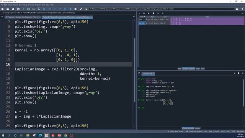Open PYTHONPATH manager python icon
Screen dimensions: 245x138
(86, 9)
